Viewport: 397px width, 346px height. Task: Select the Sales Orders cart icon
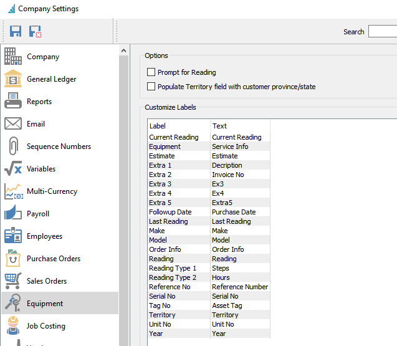(13, 281)
